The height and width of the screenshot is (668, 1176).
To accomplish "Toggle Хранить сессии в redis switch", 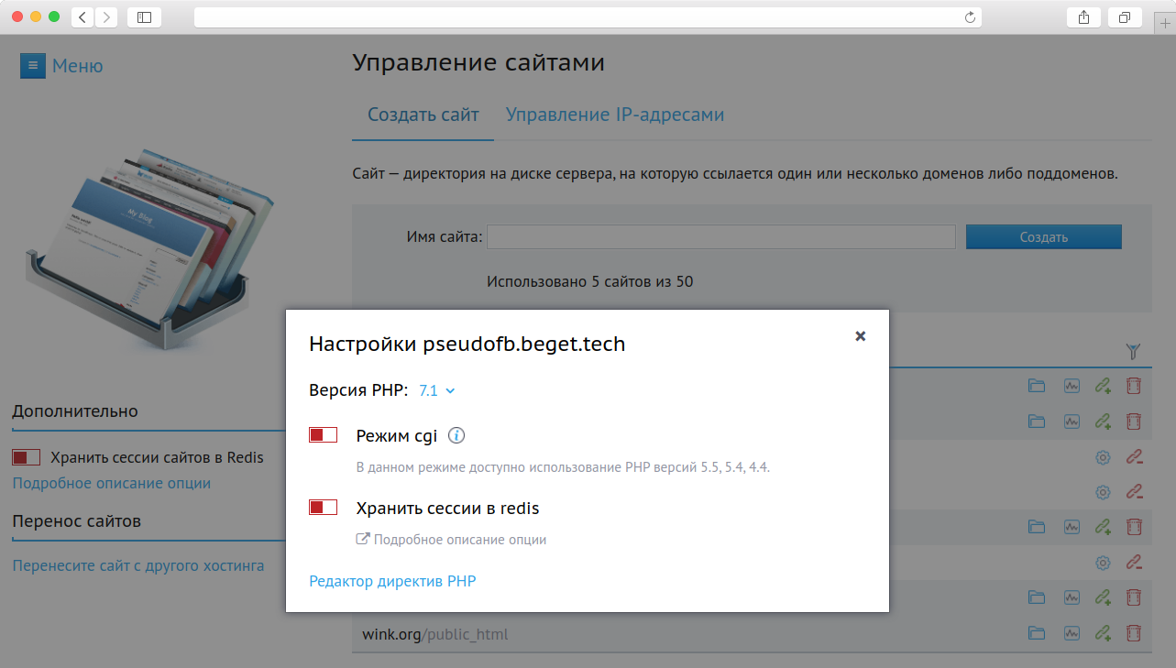I will click(324, 508).
